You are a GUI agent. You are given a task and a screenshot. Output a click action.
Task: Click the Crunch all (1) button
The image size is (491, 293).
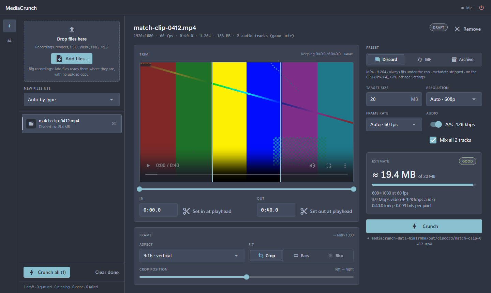(47, 272)
